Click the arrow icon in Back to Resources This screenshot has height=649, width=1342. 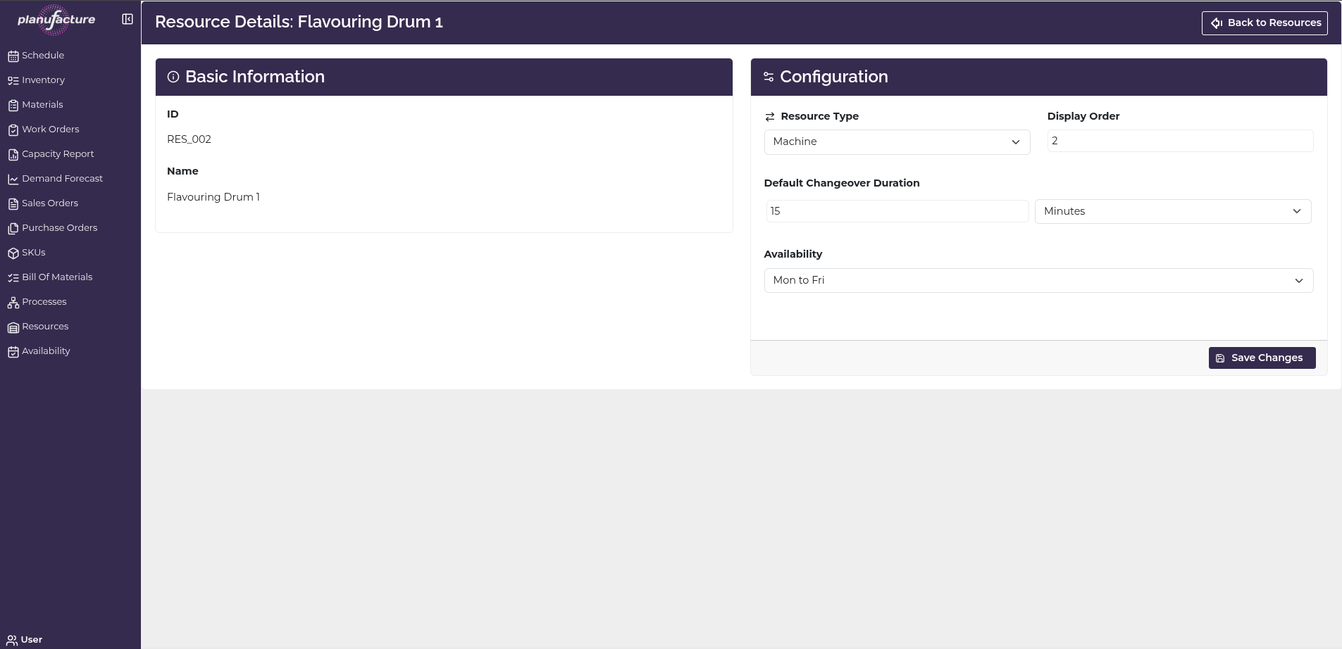pyautogui.click(x=1217, y=23)
